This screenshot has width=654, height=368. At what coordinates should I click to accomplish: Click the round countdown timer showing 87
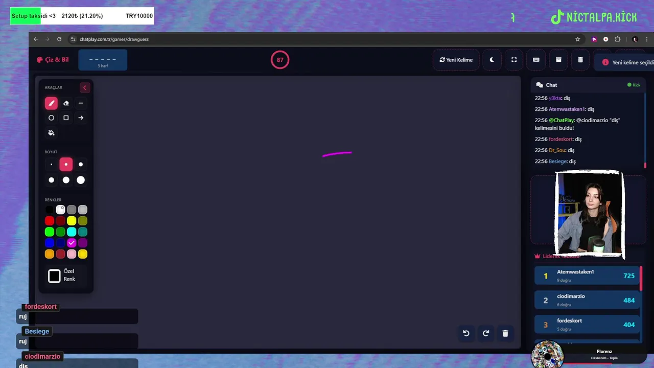click(280, 60)
